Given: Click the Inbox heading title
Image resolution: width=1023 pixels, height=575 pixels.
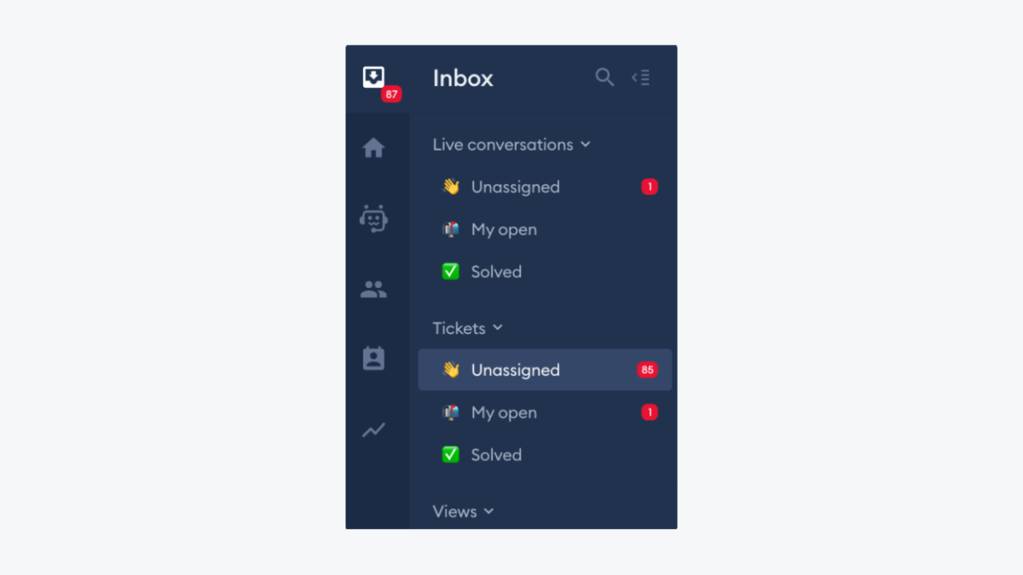Looking at the screenshot, I should tap(463, 78).
